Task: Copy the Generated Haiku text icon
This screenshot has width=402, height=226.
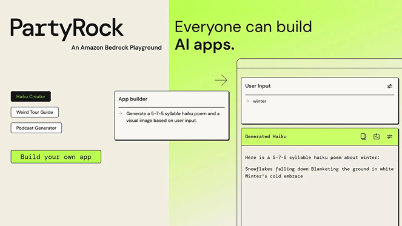Action: tap(363, 136)
